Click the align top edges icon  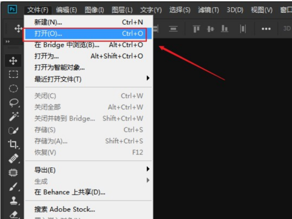coord(196,29)
